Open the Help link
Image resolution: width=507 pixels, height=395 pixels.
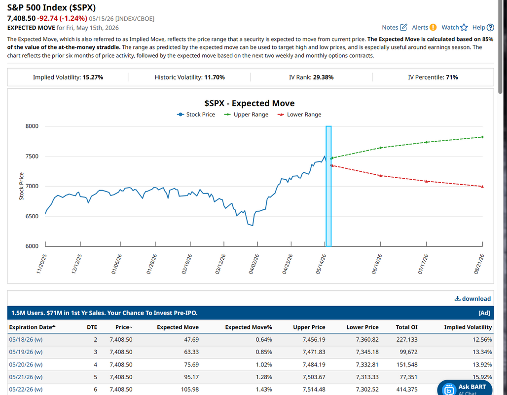(478, 28)
